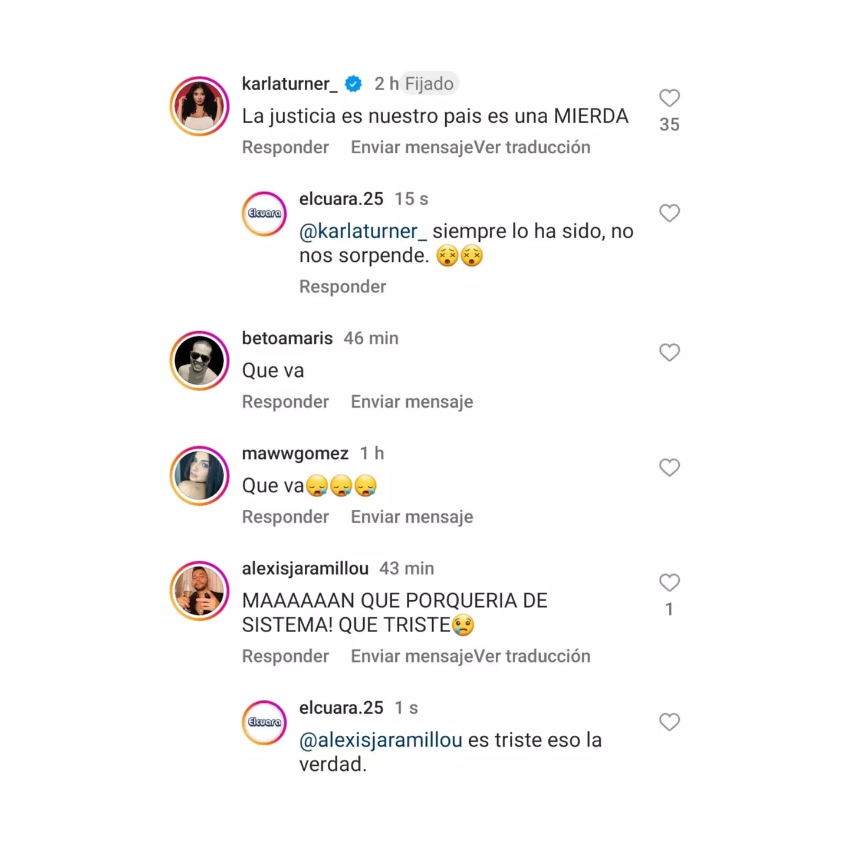849x849 pixels.
Task: Open betoamaris's profile avatar
Action: 199,360
